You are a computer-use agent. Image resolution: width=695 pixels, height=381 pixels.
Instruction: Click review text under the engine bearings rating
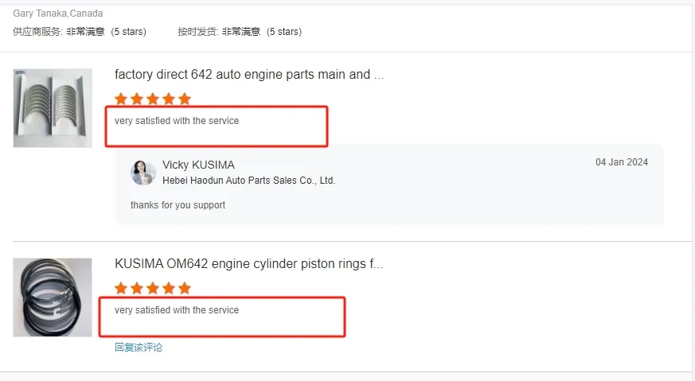[177, 121]
